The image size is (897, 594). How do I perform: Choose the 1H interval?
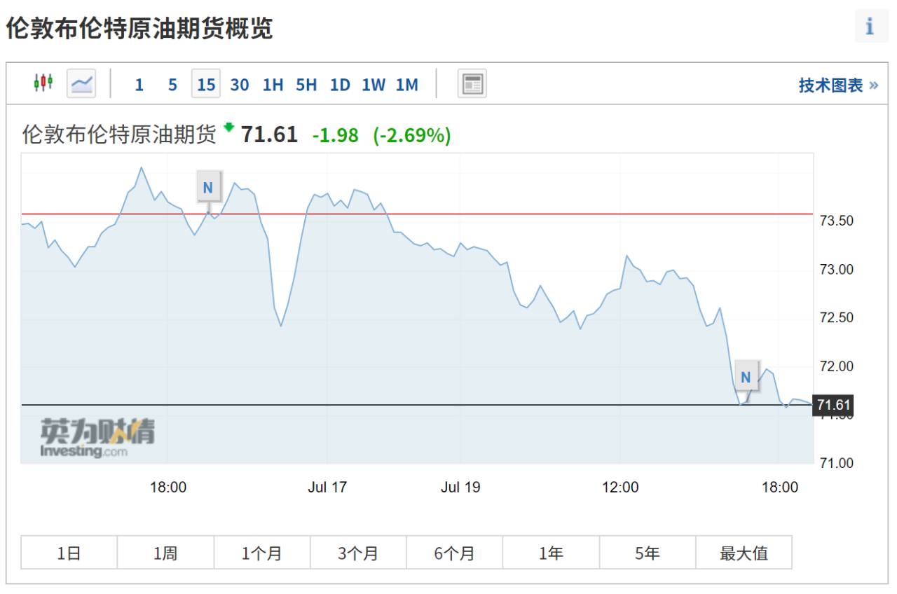tap(273, 85)
